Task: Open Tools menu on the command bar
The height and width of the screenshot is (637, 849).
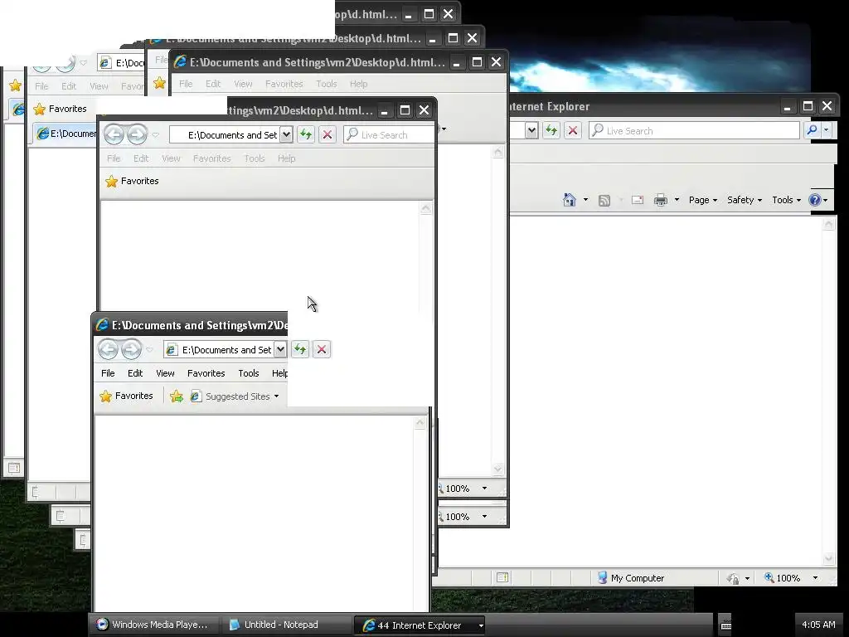Action: click(x=786, y=200)
